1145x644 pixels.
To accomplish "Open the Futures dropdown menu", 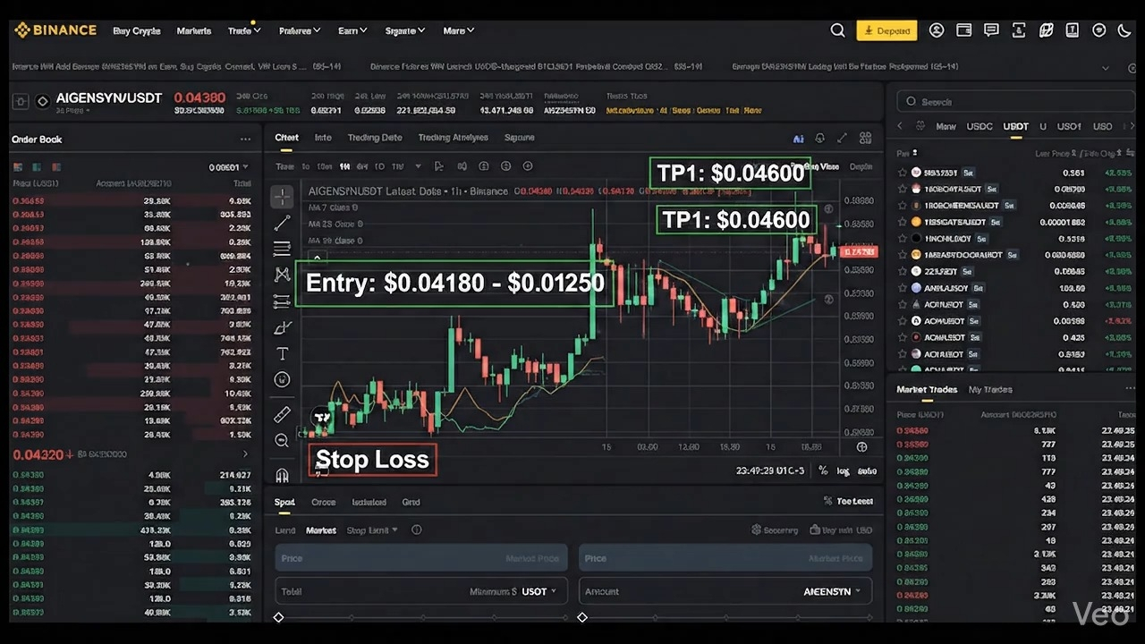I will (300, 30).
